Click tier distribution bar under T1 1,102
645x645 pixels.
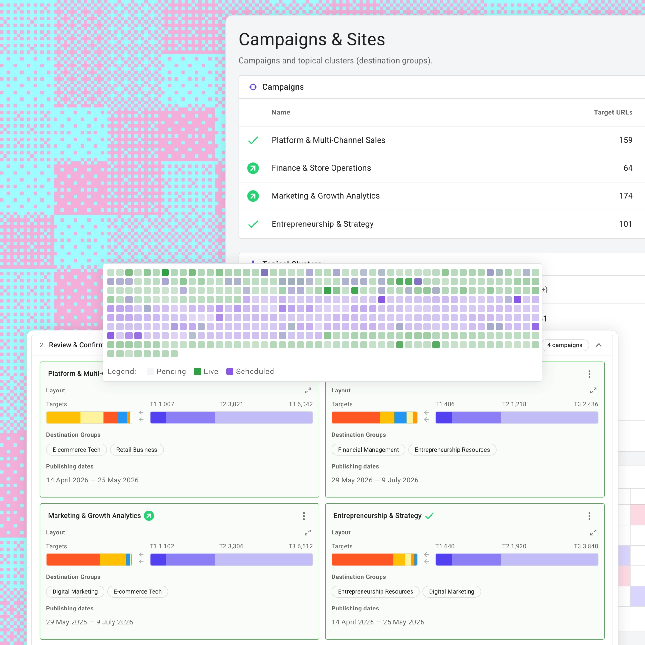click(231, 560)
